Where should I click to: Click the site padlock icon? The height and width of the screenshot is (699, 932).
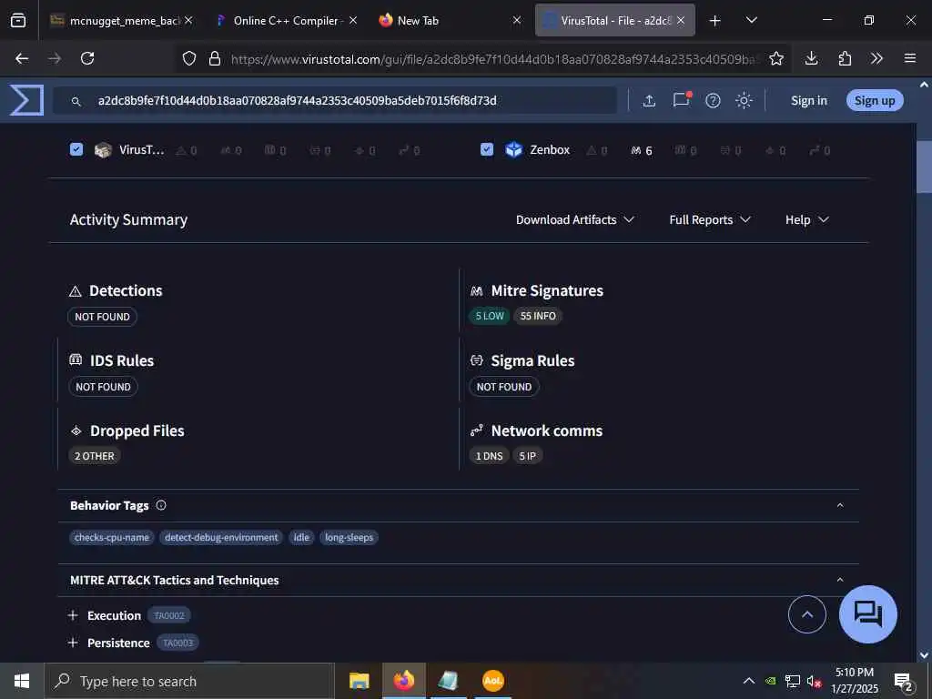[215, 58]
